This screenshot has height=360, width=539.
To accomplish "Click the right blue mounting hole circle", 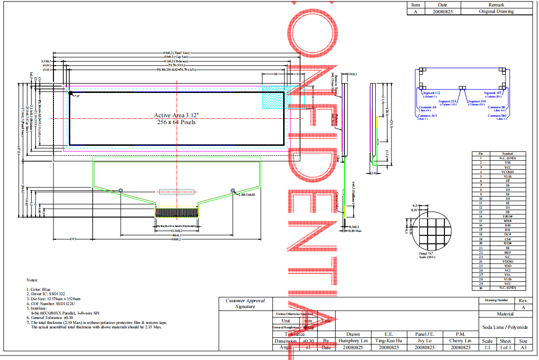I will [233, 190].
